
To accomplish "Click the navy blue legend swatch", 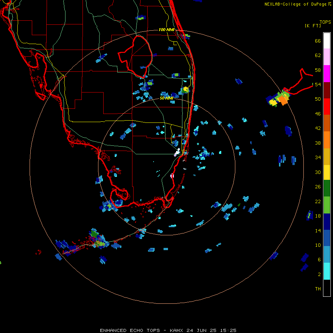I will [x=327, y=222].
